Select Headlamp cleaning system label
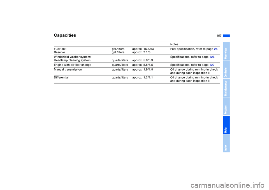 coord(72,60)
